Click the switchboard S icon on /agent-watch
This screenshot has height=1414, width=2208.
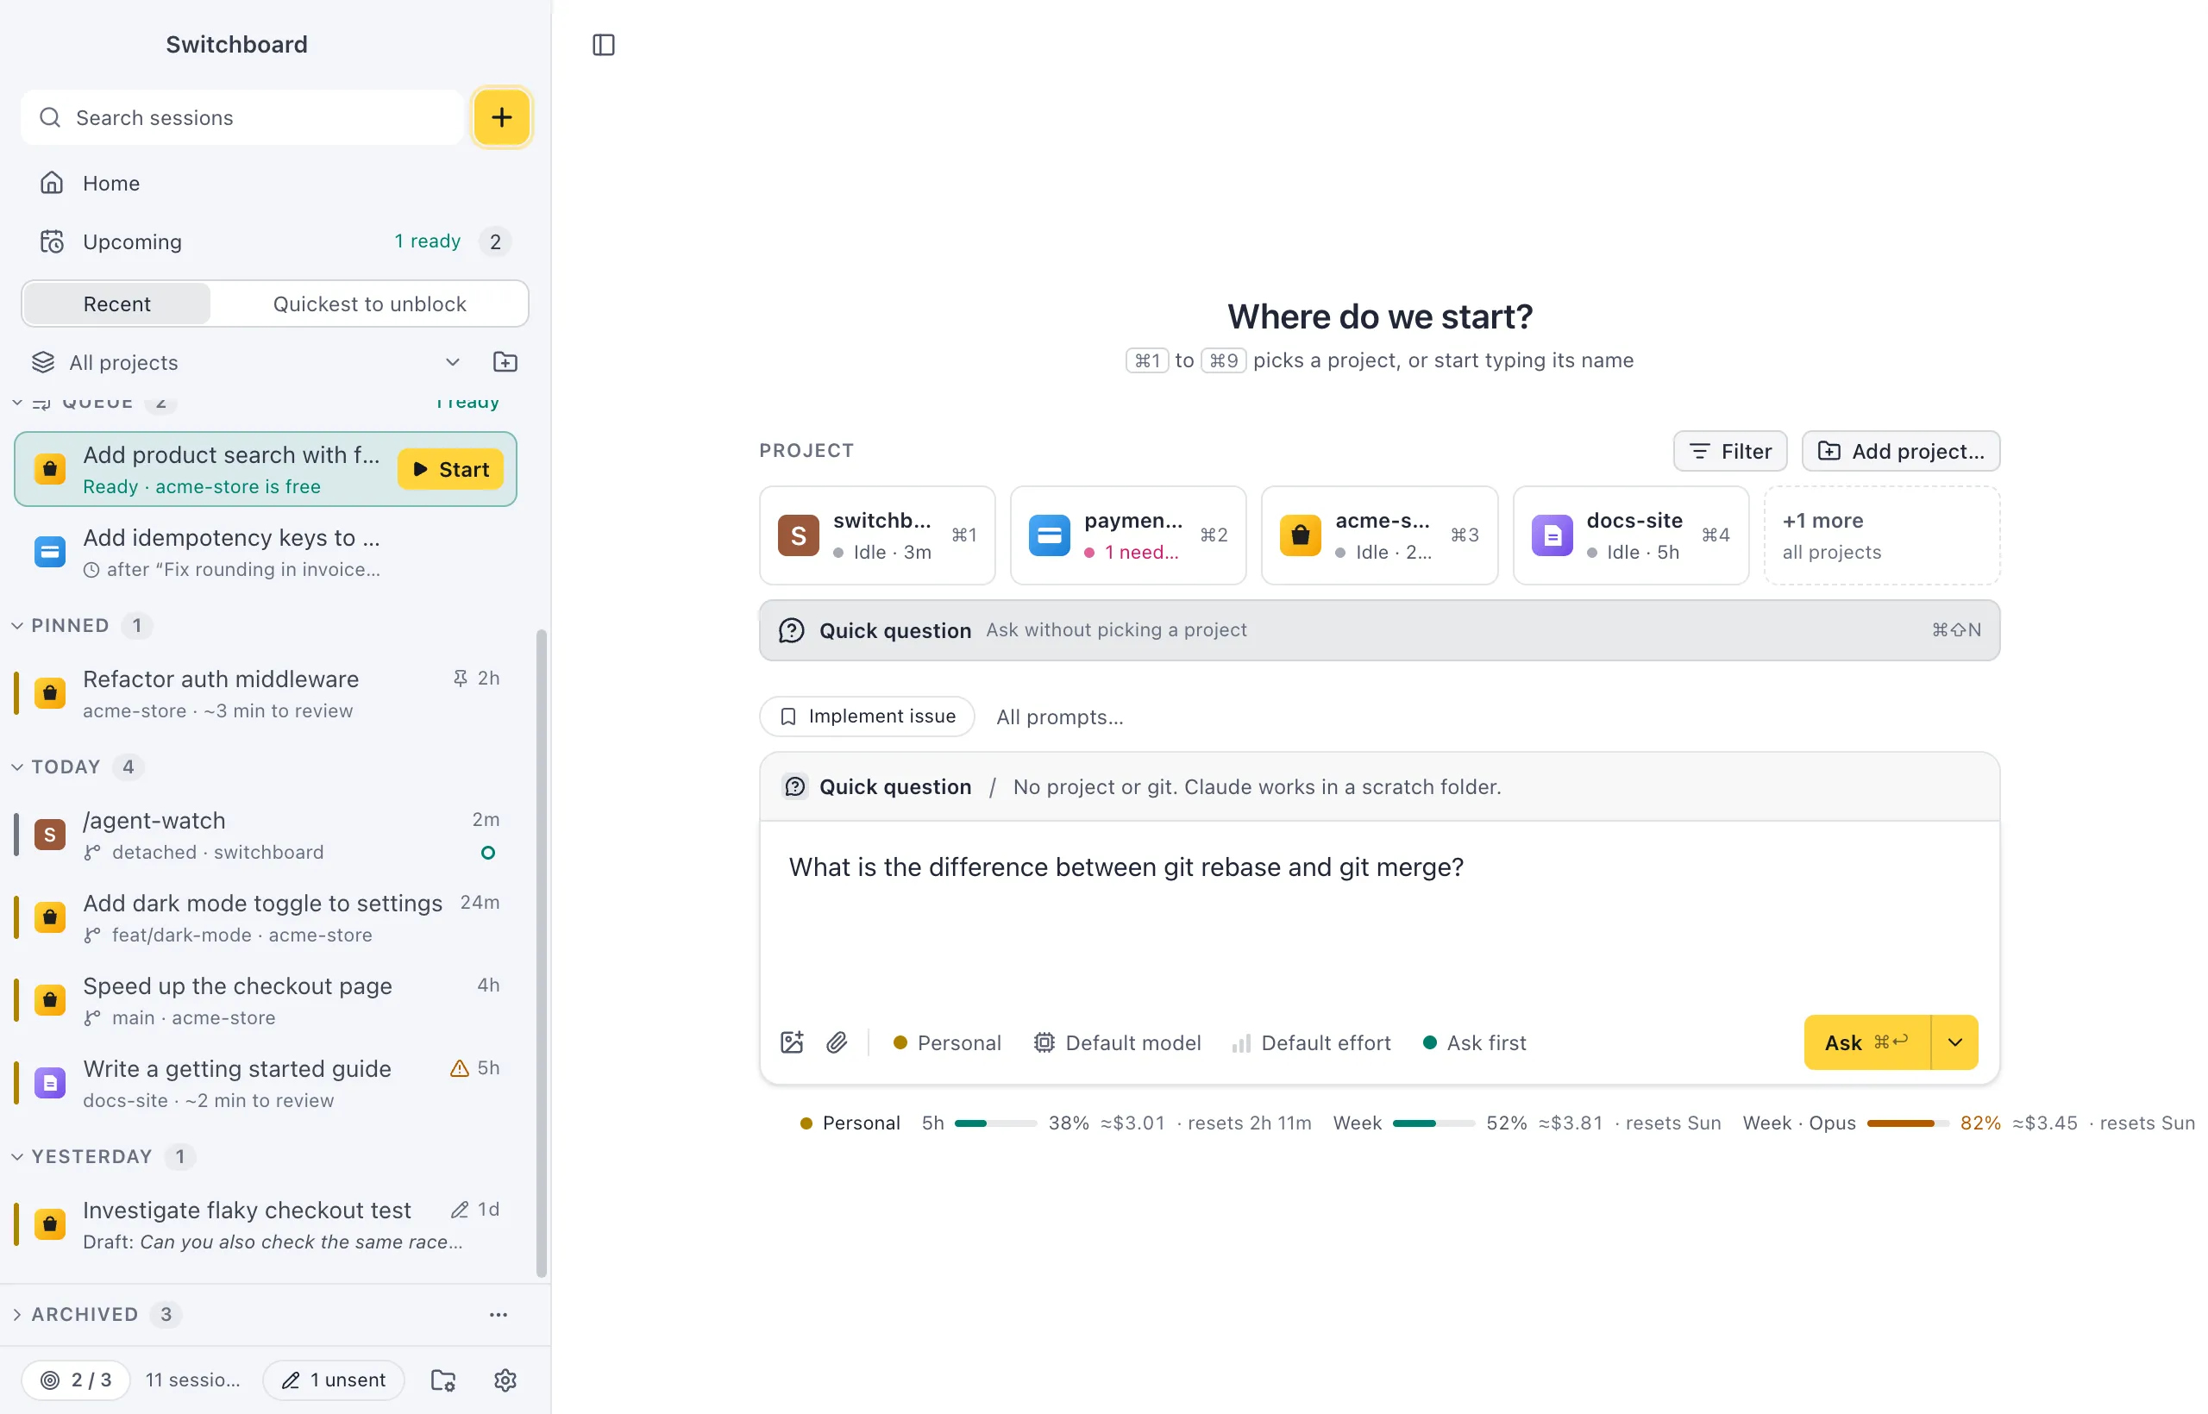(x=50, y=835)
